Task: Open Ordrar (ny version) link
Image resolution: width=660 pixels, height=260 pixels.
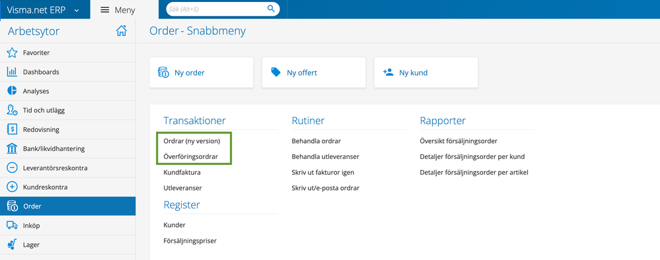Action: tap(192, 141)
